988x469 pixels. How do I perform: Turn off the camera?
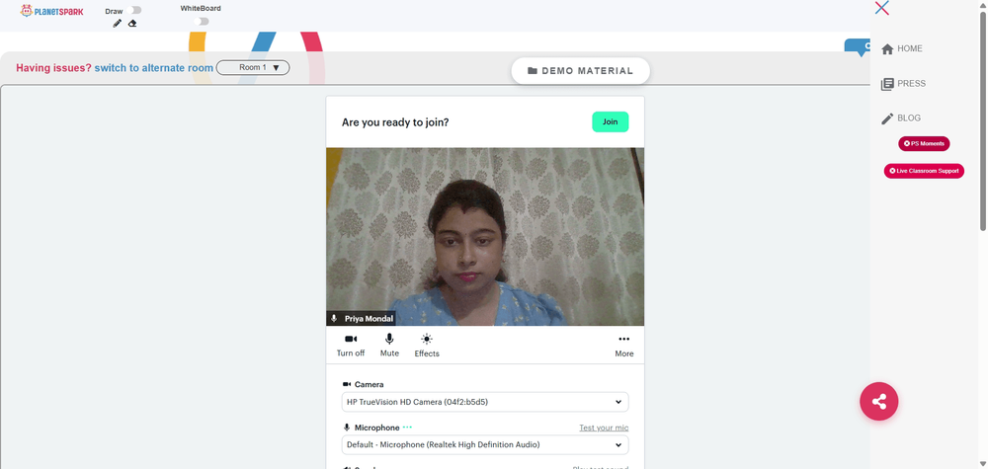[351, 345]
